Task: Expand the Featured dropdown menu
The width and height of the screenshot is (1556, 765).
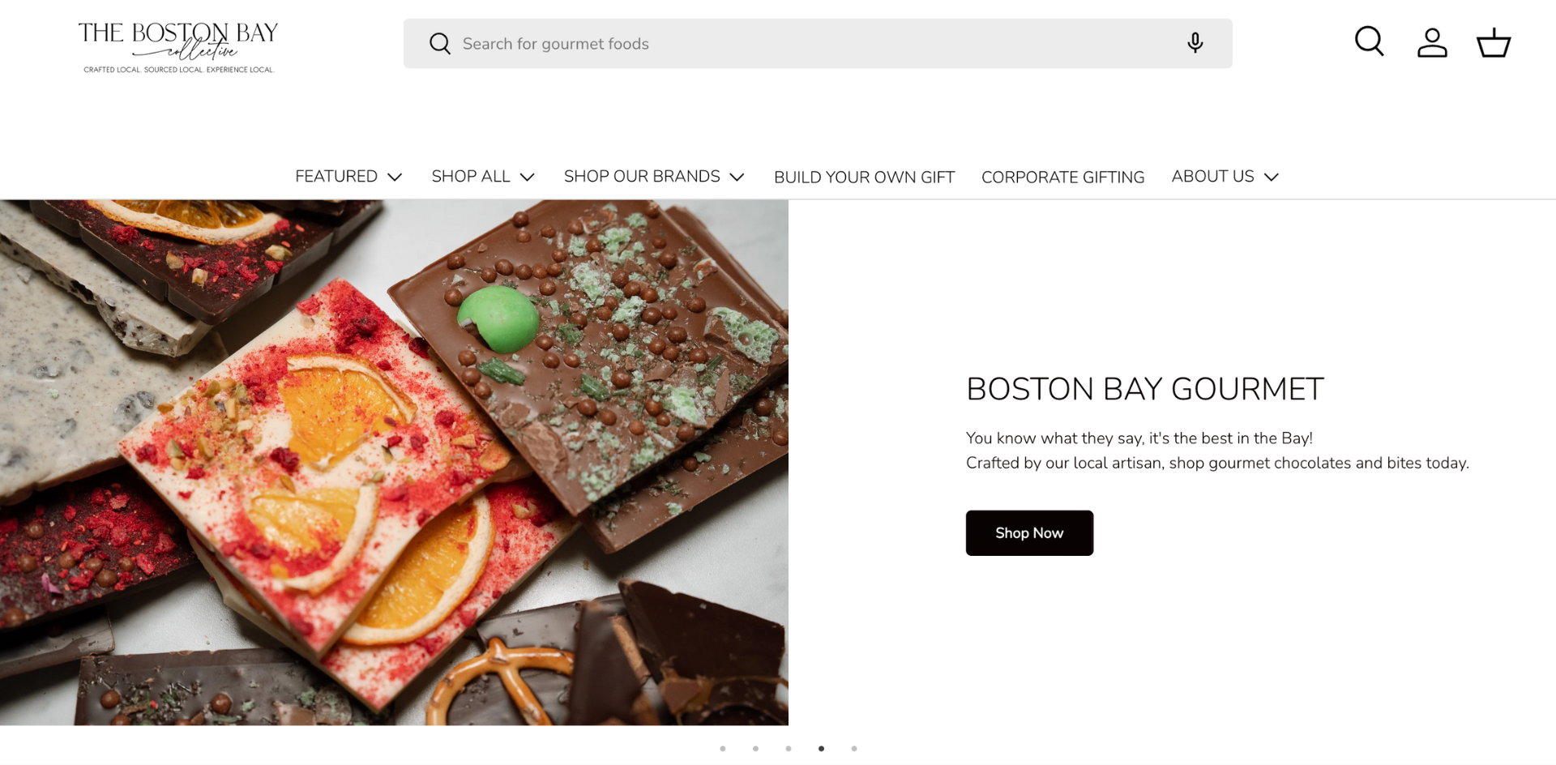Action: click(348, 177)
